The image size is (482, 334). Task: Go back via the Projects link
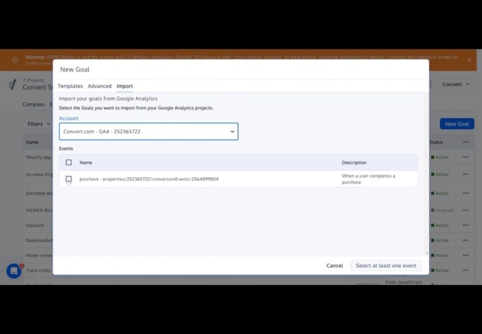click(x=34, y=80)
